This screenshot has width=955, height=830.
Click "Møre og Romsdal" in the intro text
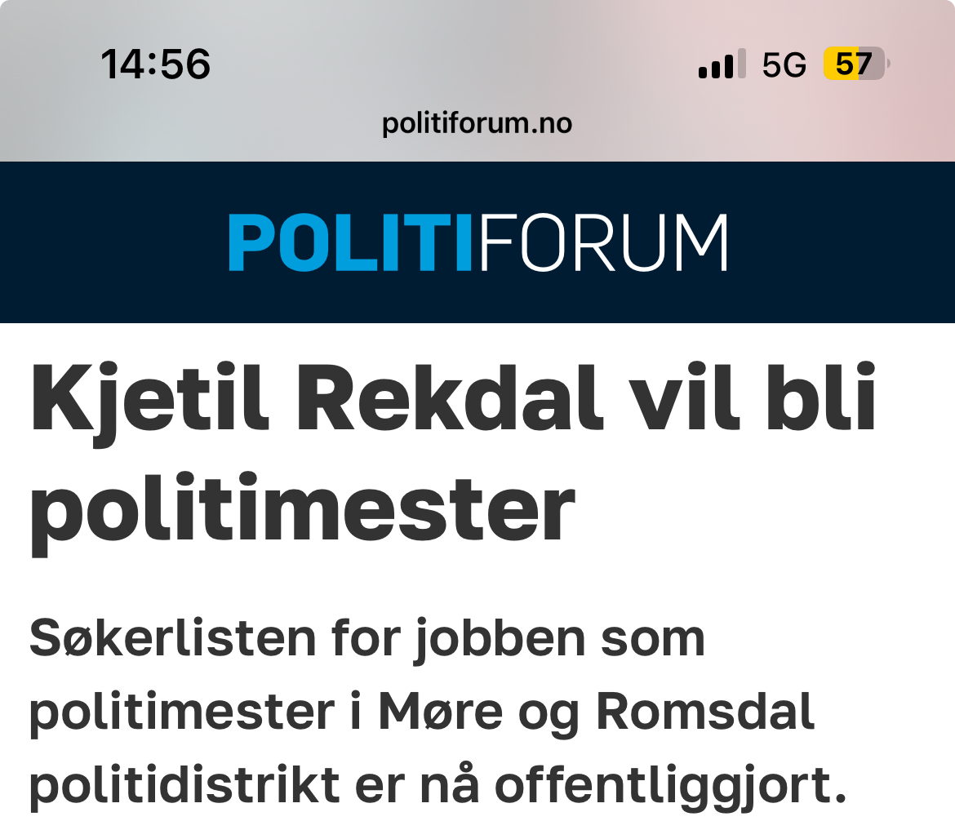pyautogui.click(x=596, y=712)
